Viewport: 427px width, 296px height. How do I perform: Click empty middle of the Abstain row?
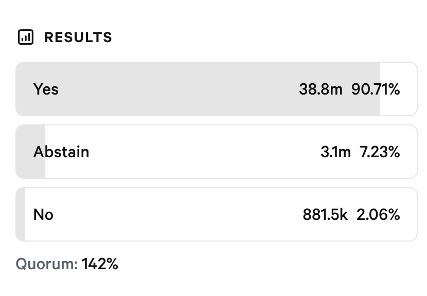(204, 152)
